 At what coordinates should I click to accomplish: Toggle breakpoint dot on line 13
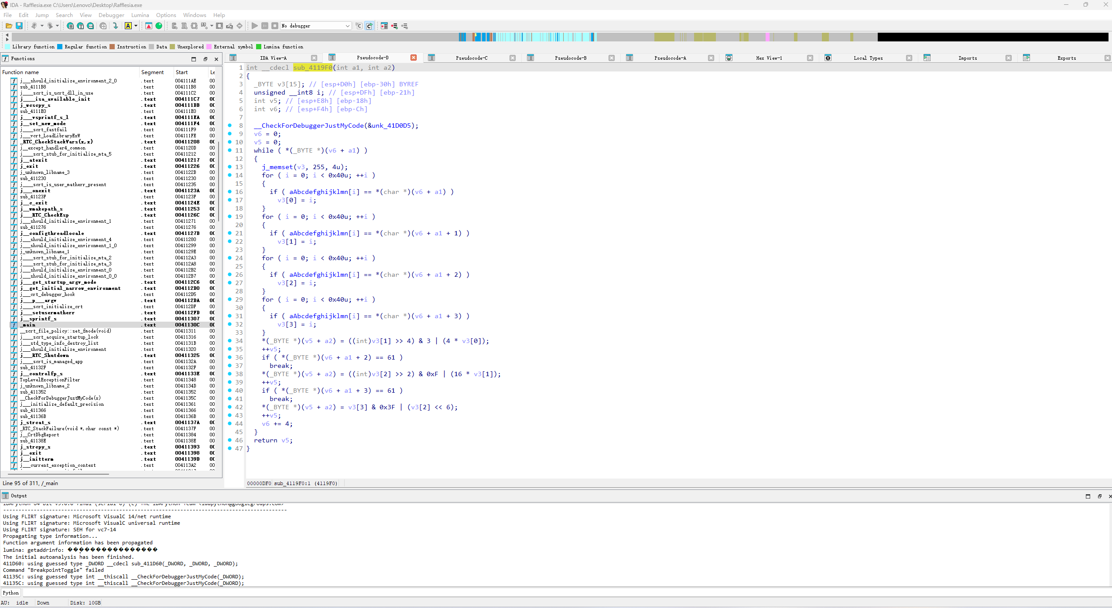click(230, 167)
